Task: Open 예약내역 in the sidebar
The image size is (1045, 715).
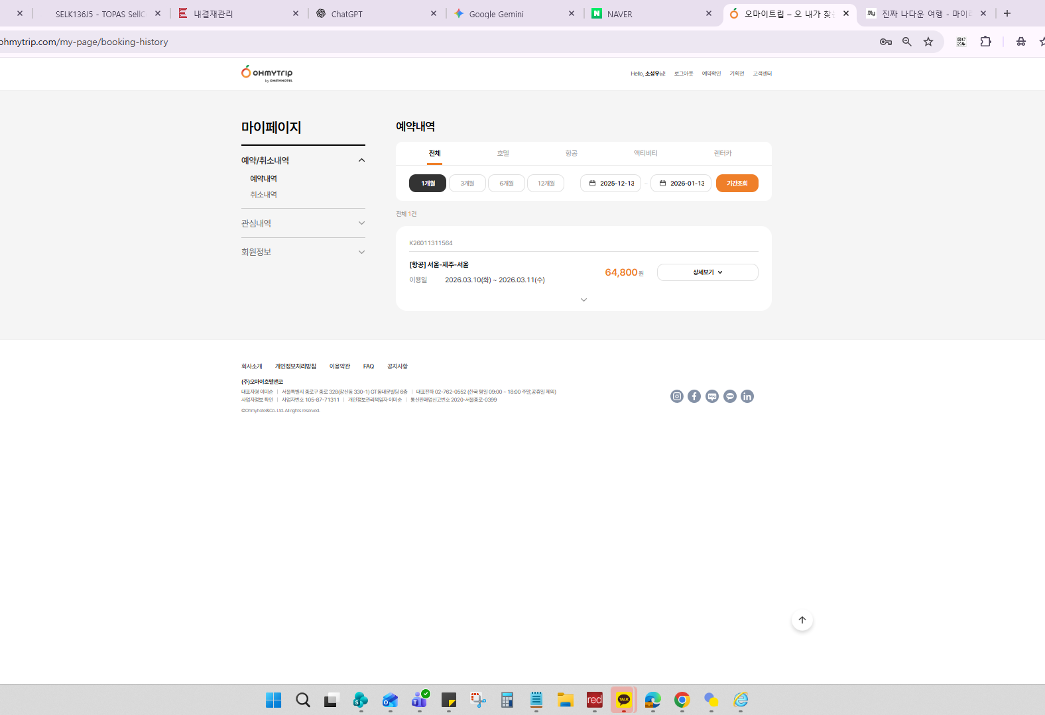Action: (263, 179)
